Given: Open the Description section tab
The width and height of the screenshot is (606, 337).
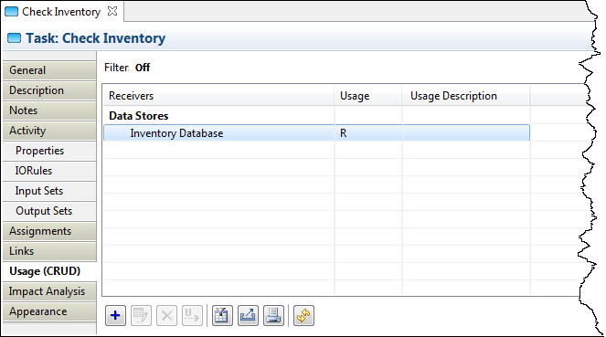Looking at the screenshot, I should point(49,90).
